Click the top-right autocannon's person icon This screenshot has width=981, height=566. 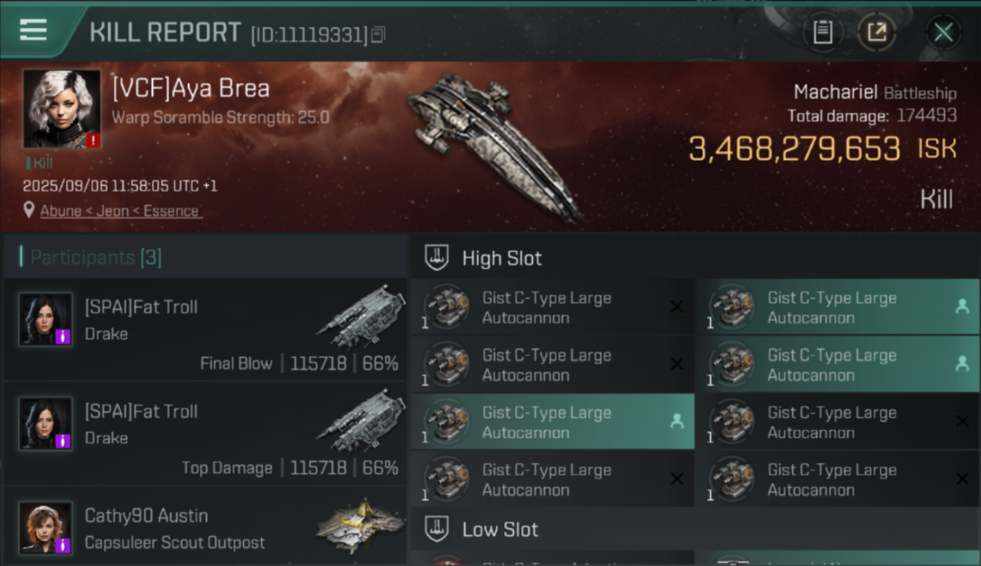(962, 306)
